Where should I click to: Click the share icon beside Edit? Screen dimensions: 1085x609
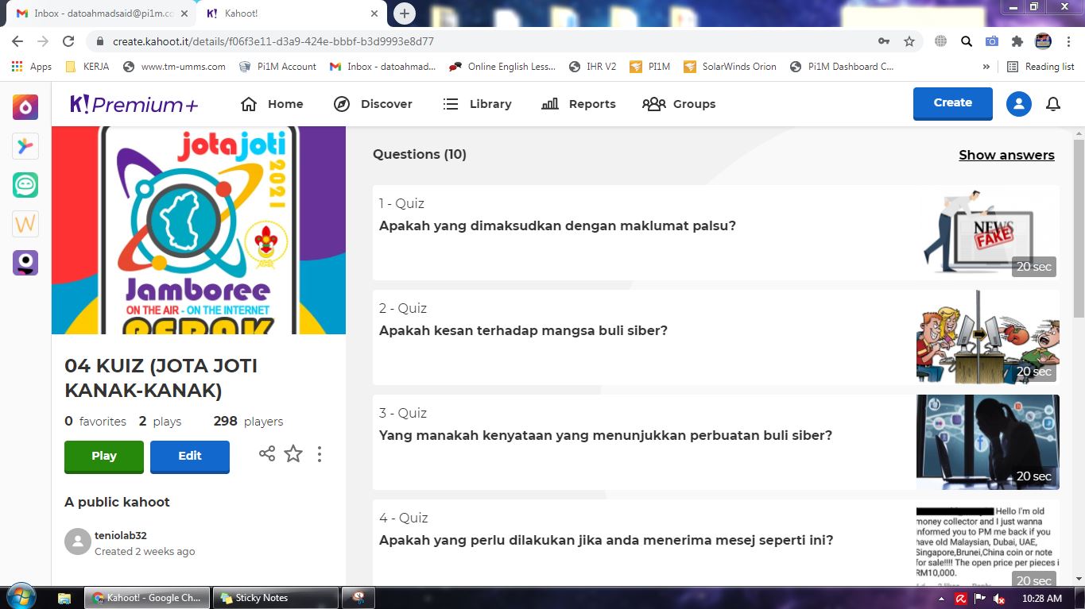click(x=267, y=454)
